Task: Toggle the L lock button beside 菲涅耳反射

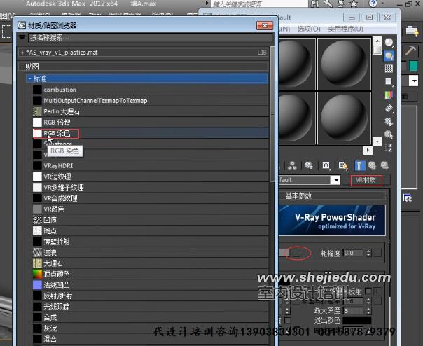Action: pyautogui.click(x=377, y=291)
